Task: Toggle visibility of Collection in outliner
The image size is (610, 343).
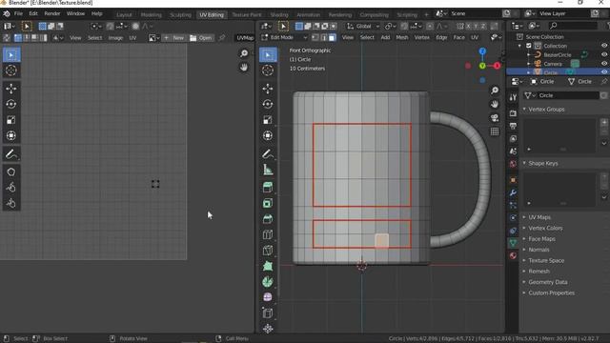Action: pyautogui.click(x=604, y=46)
